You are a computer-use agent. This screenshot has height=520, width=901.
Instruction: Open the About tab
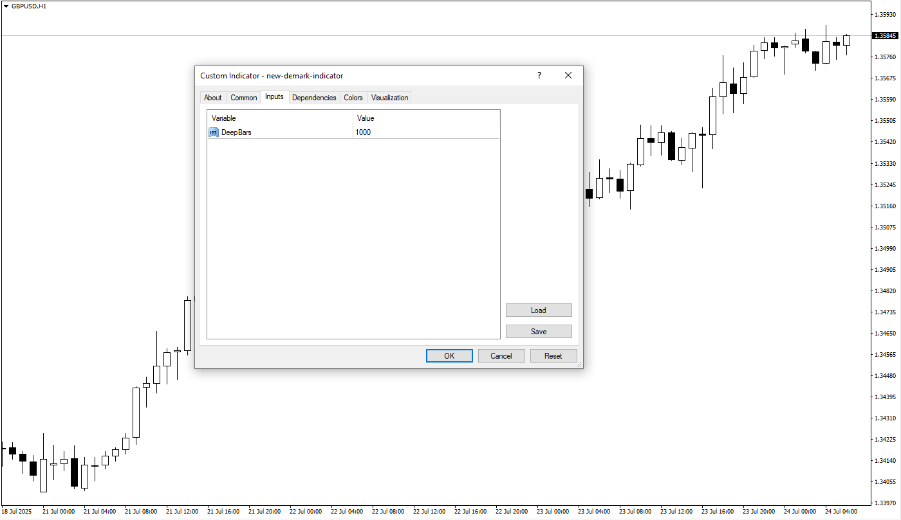(x=212, y=98)
